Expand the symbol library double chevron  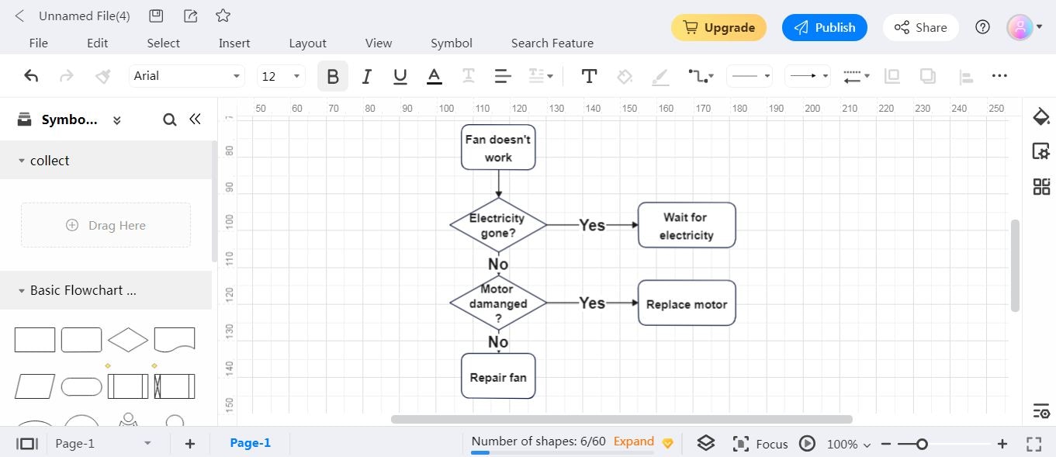pos(116,120)
